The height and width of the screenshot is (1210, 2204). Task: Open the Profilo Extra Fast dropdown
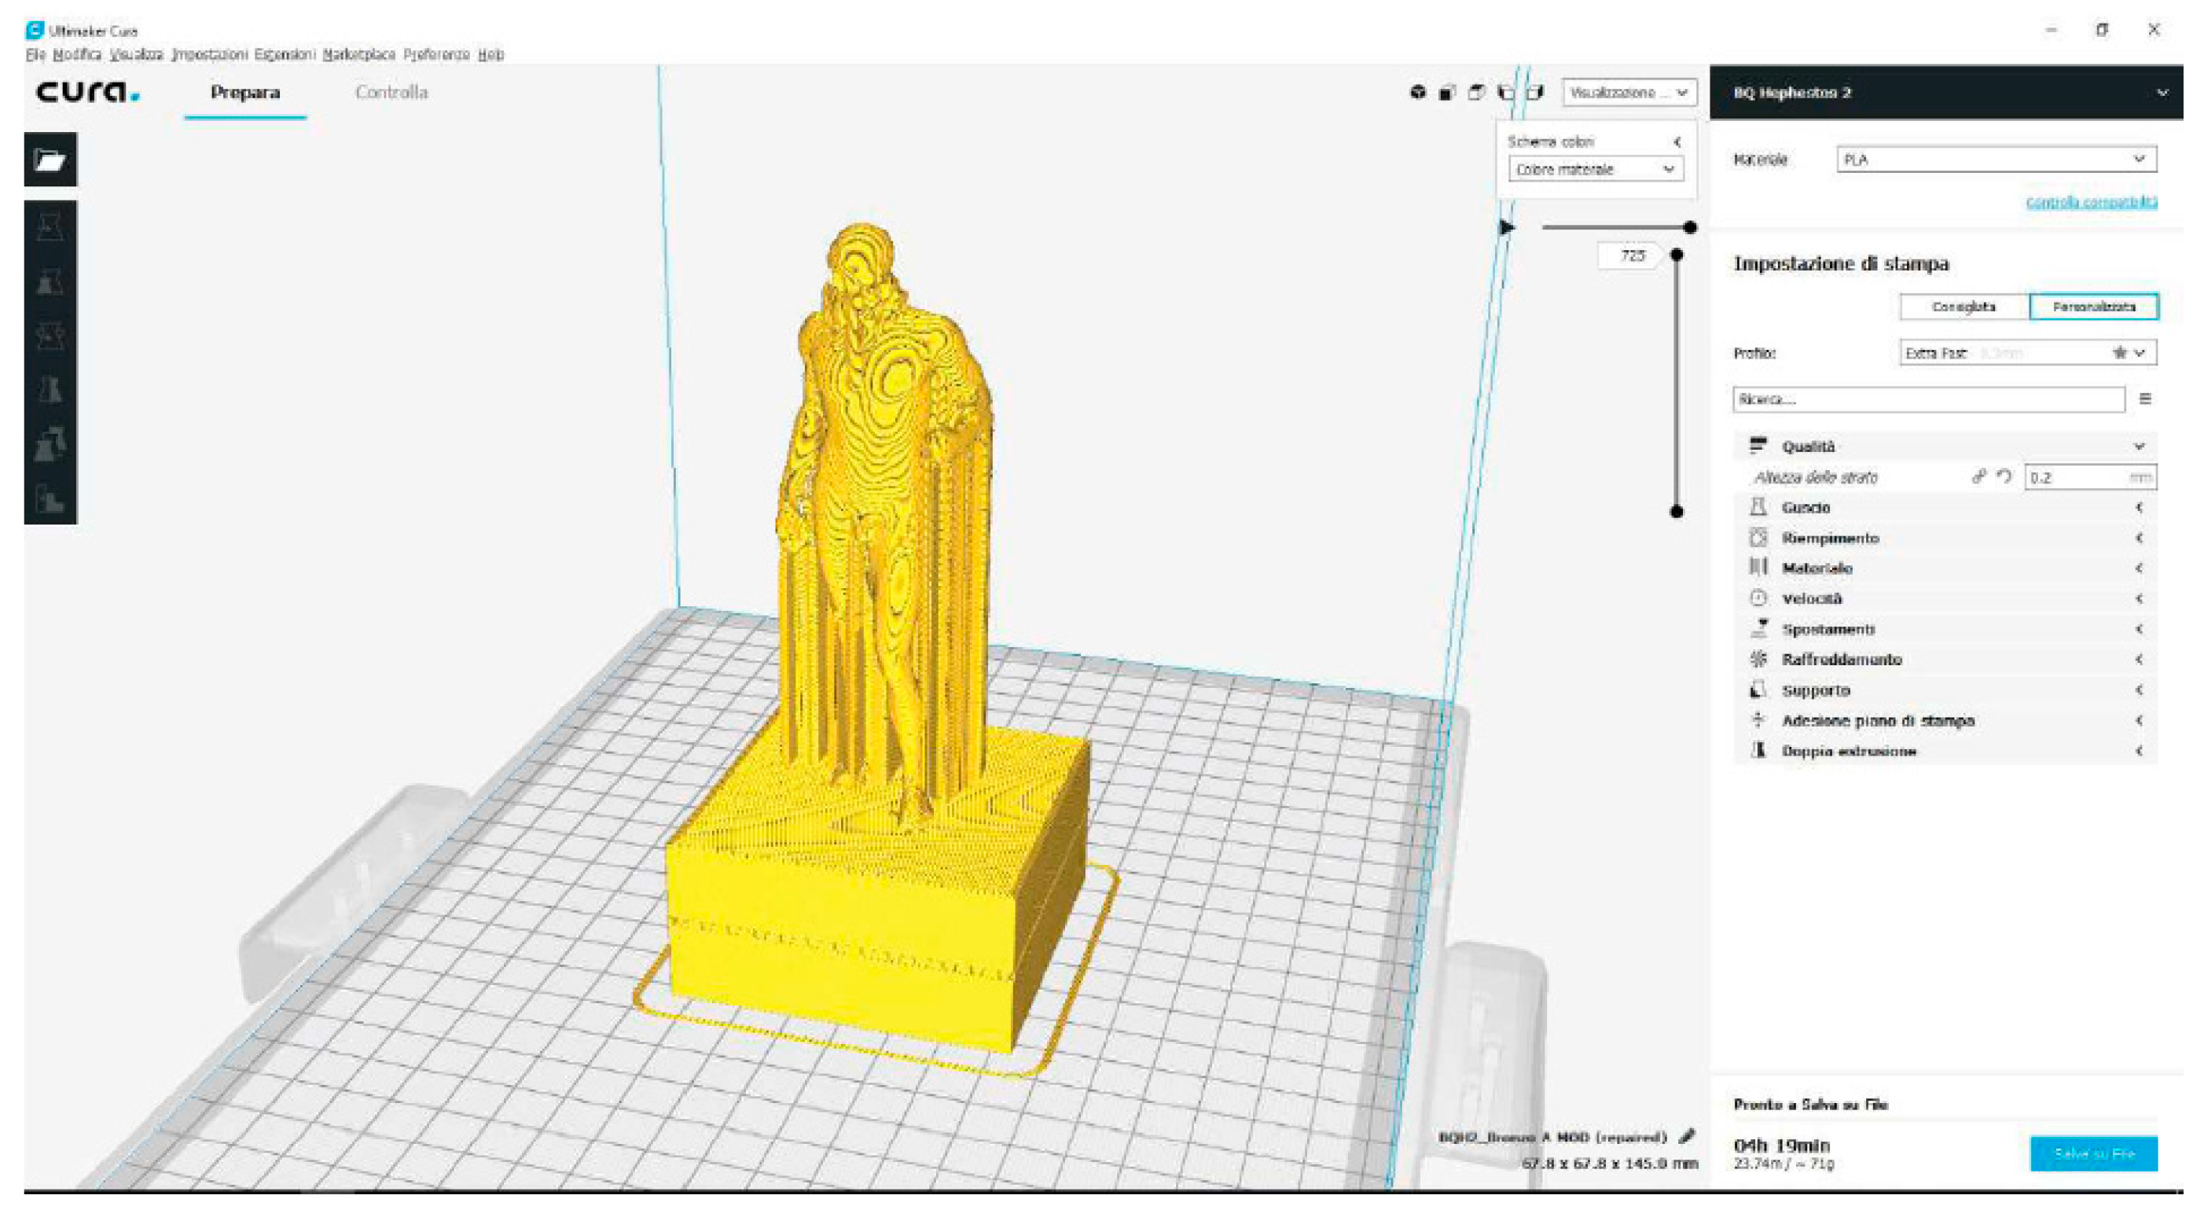(2027, 352)
